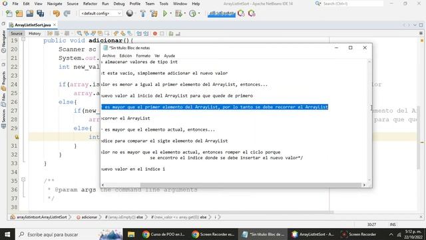Image resolution: width=426 pixels, height=240 pixels.
Task: Close the ArrayListIntSort.java tab
Action: [55, 25]
